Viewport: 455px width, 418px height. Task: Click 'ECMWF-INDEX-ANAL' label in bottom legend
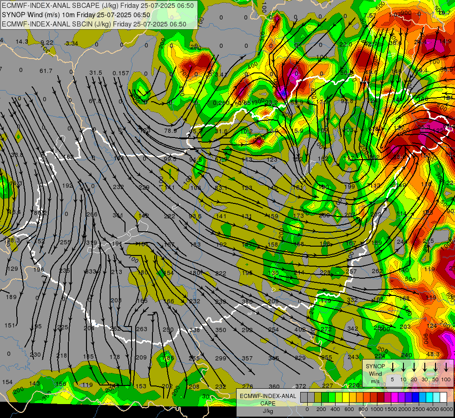click(x=268, y=396)
